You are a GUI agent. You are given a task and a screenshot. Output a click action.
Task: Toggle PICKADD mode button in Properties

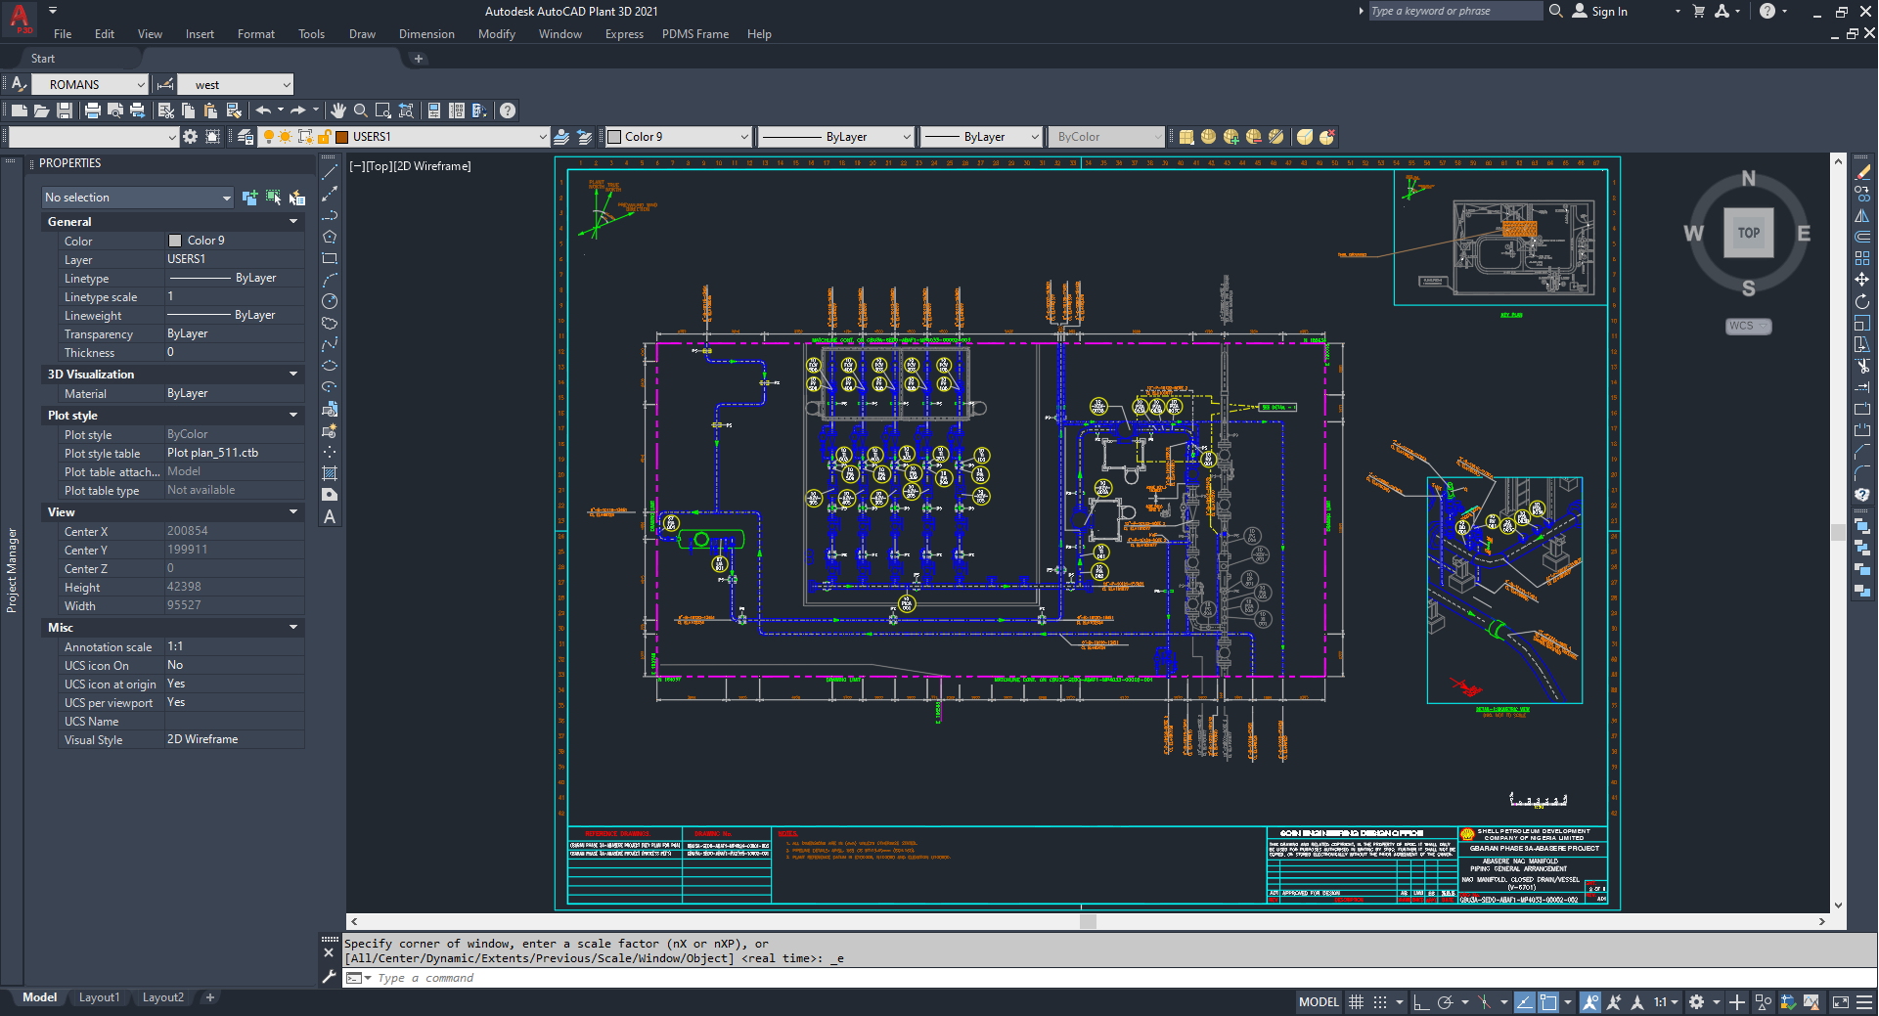click(x=249, y=198)
